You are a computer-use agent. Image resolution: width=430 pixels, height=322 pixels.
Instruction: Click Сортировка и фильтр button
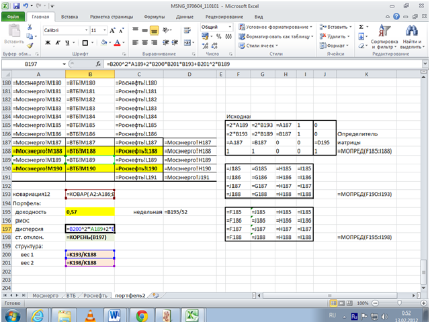click(384, 37)
